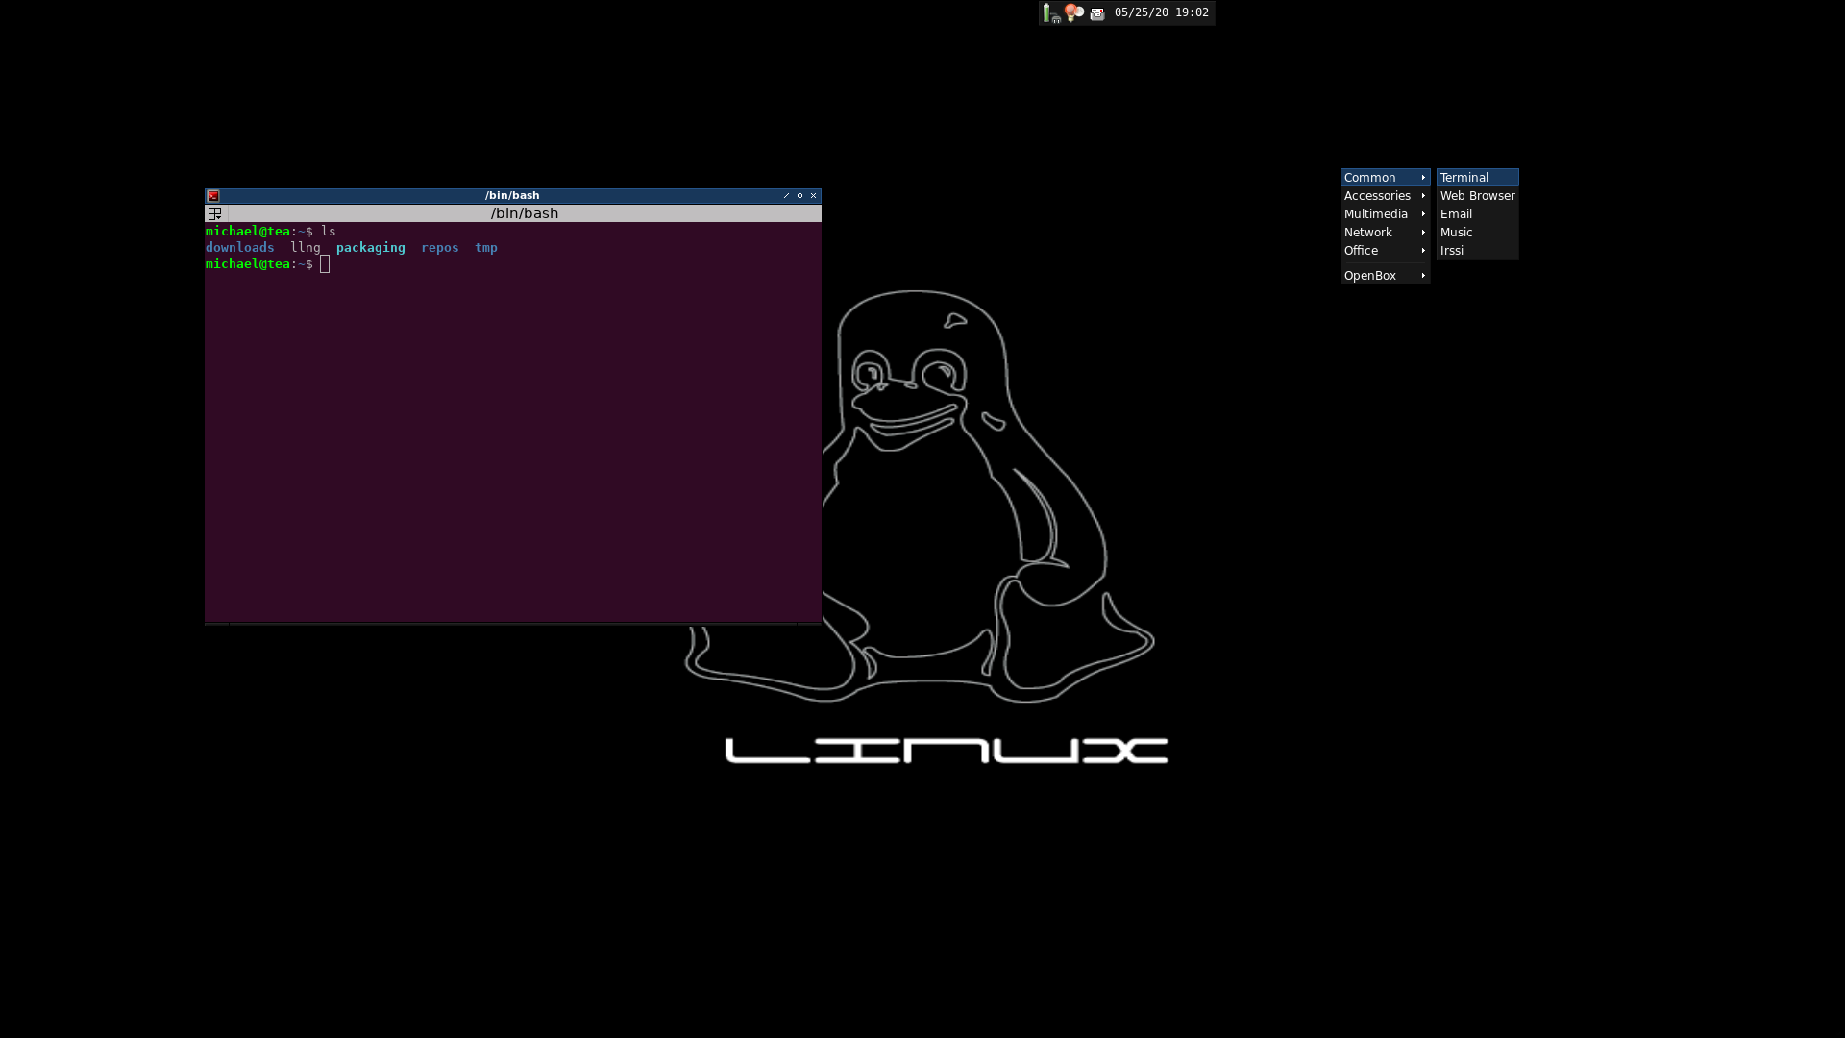Open the mail inbox tray icon
Viewport: 1845px width, 1038px height.
click(1097, 13)
